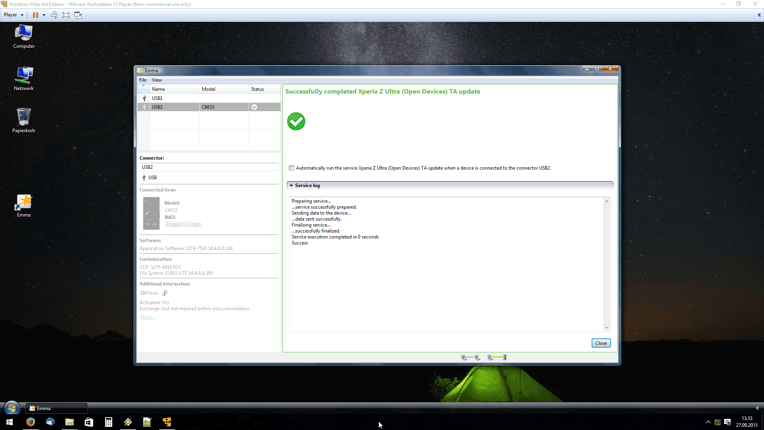
Task: Click the Success line in service log
Action: tap(300, 243)
